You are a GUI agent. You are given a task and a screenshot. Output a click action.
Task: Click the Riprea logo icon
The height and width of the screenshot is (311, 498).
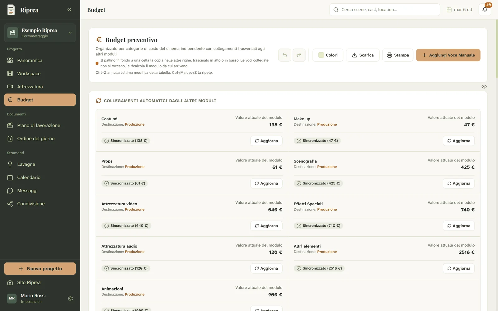11,10
